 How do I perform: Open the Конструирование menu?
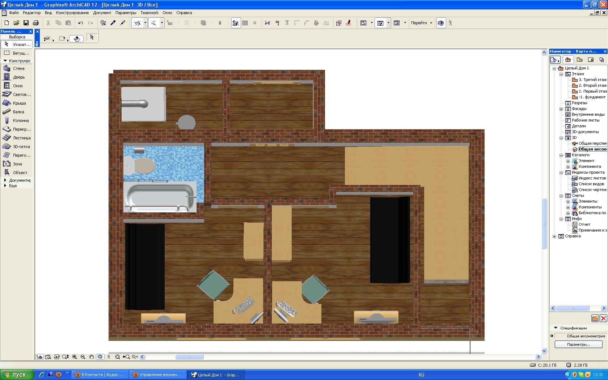tap(72, 13)
